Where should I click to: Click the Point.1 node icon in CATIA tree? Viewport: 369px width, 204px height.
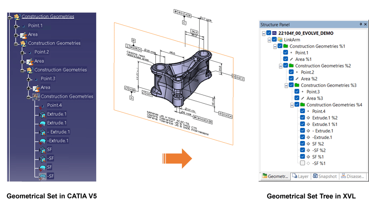click(23, 26)
